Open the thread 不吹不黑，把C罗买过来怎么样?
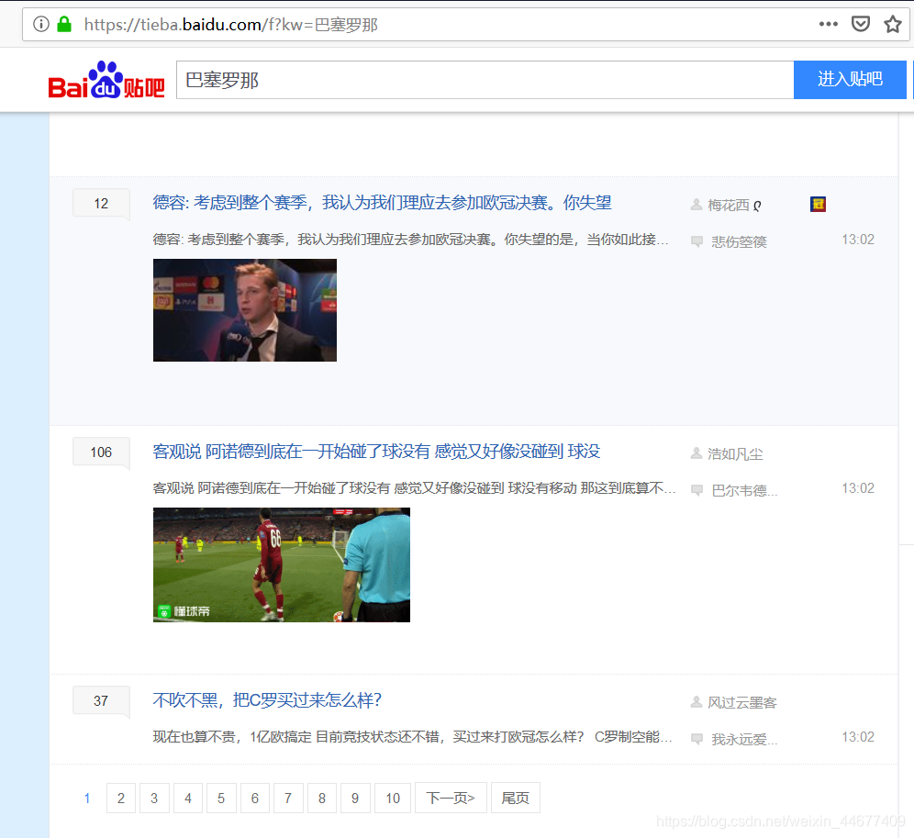The image size is (914, 838). click(267, 699)
